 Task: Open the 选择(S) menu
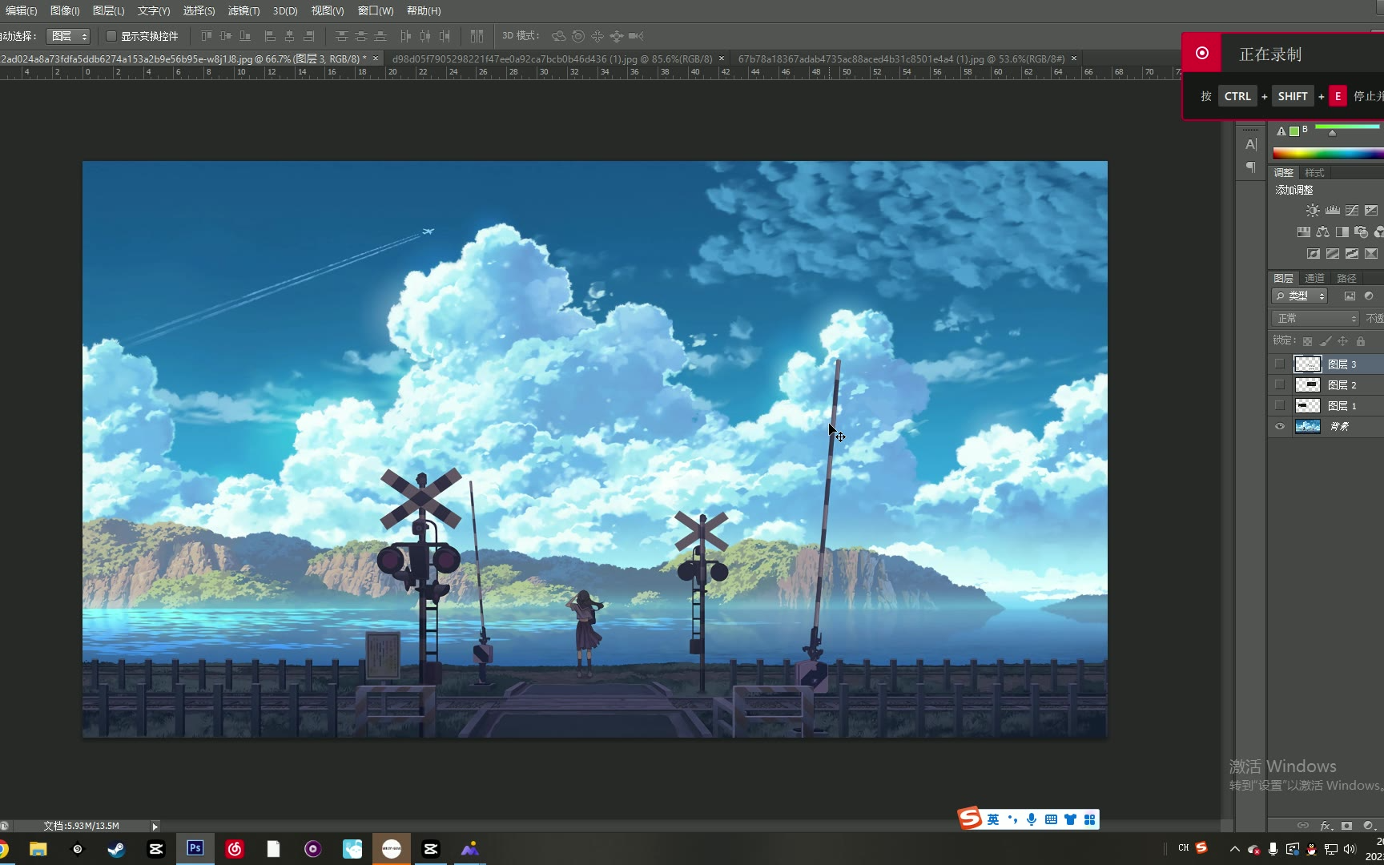click(x=199, y=10)
